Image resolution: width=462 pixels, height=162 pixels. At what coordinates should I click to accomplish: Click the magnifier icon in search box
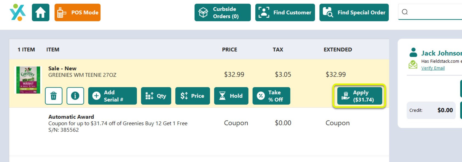405,12
